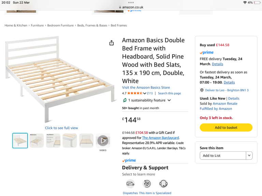Tap the three dots at screen top
This screenshot has width=262, height=196.
(131, 2)
